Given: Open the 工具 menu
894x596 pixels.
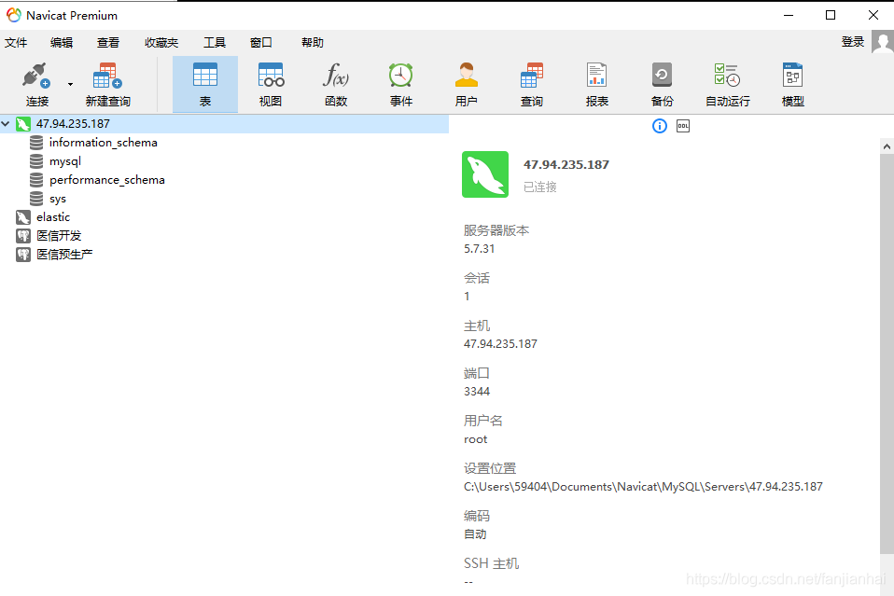Looking at the screenshot, I should pos(214,42).
